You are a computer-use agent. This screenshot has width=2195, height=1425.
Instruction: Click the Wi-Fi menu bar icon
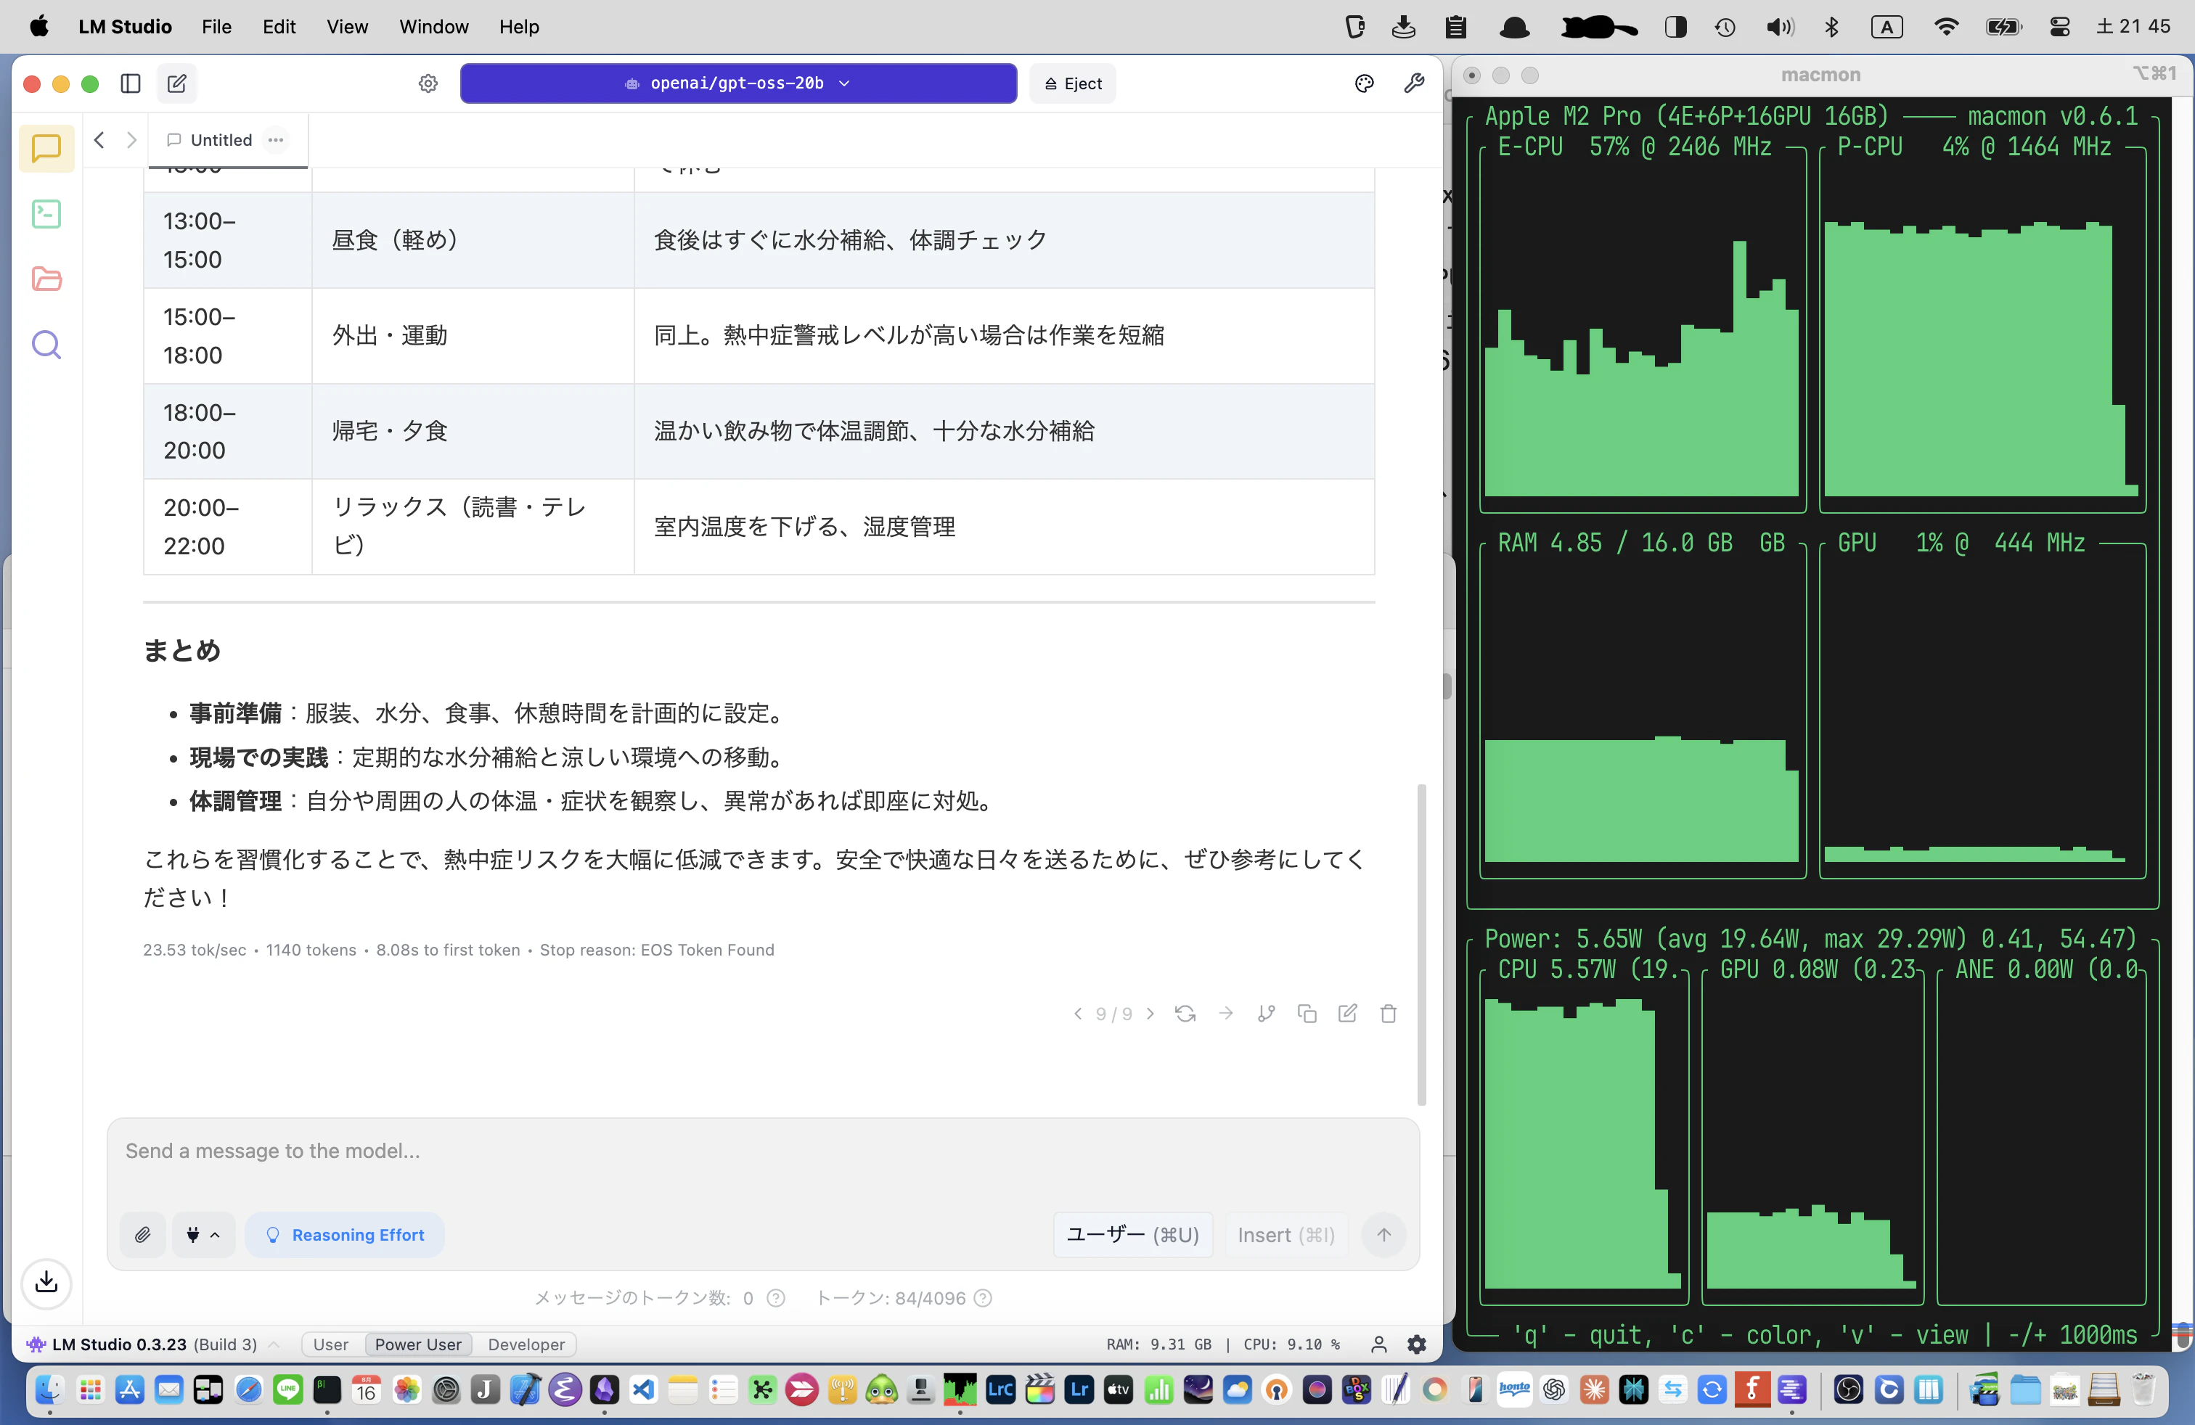[x=1946, y=27]
